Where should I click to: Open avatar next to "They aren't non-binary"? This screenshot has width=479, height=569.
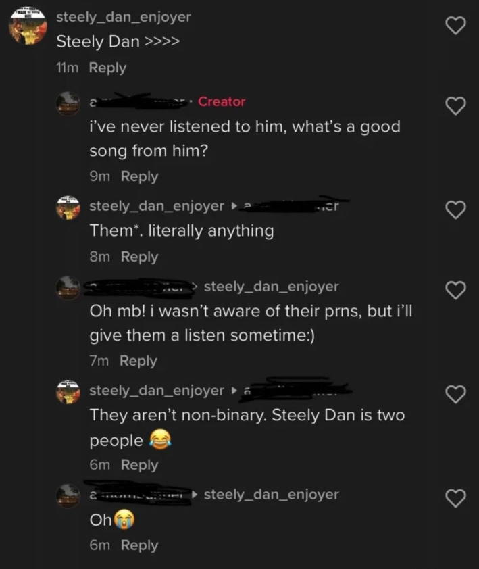[x=68, y=391]
